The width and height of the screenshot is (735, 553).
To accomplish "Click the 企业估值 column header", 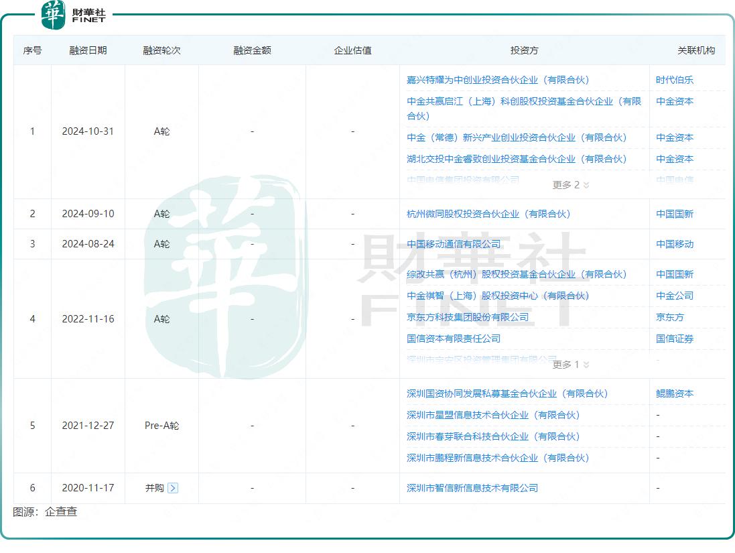I will pos(352,50).
